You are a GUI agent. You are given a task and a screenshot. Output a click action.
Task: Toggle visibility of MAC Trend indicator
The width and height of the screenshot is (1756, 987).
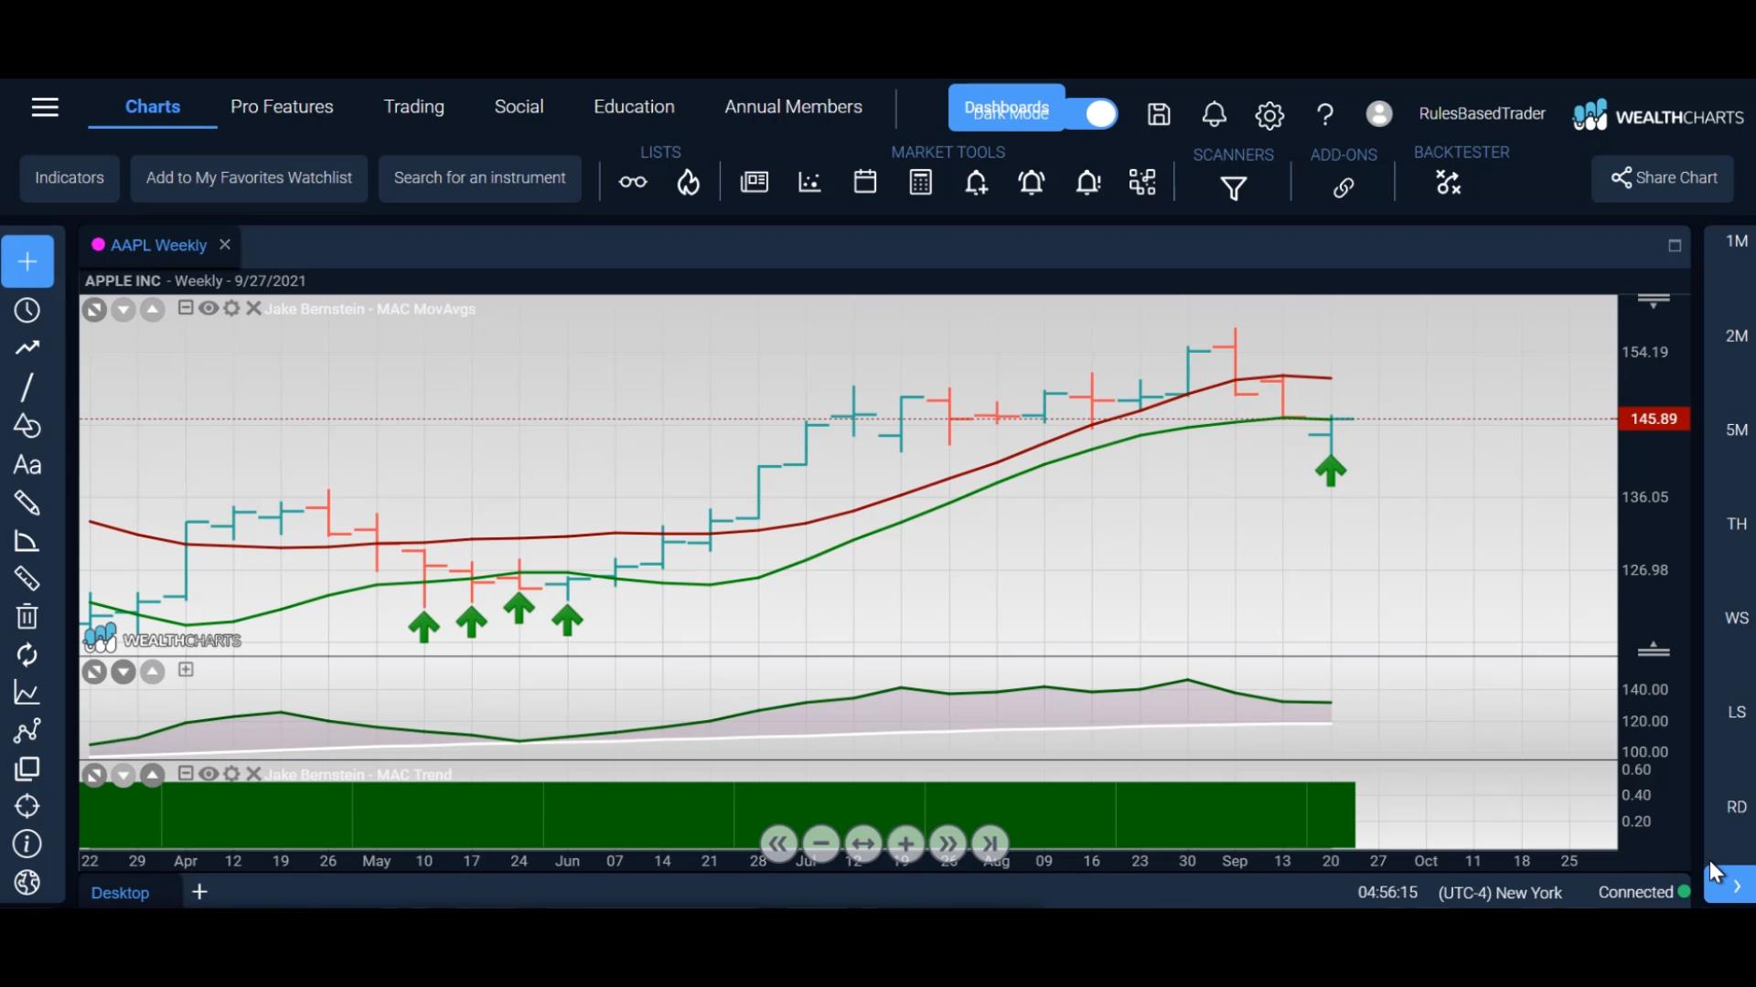[x=209, y=774]
